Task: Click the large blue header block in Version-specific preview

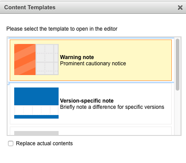Action: (x=36, y=96)
